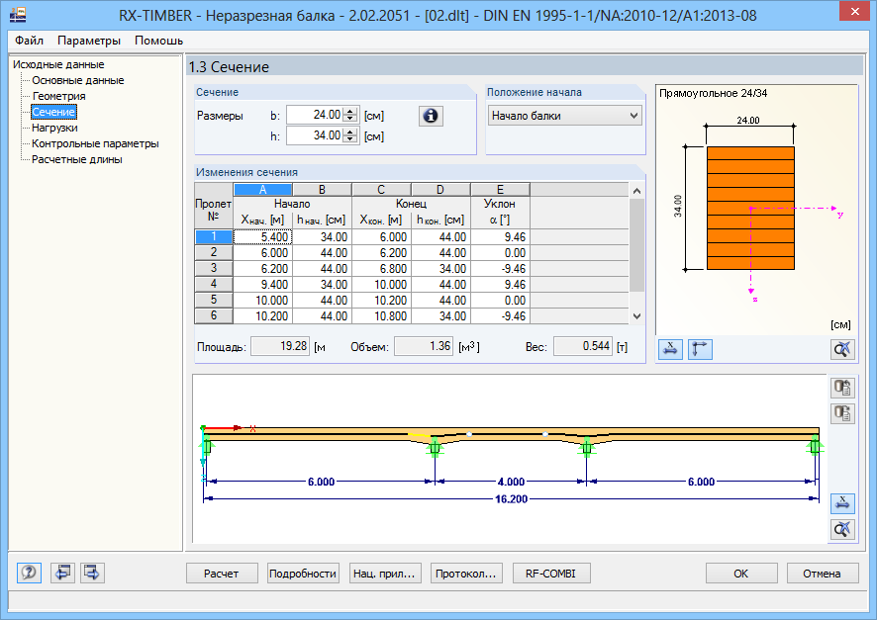Go to the previous input window icon
Screen dimensions: 877x620
coord(62,573)
